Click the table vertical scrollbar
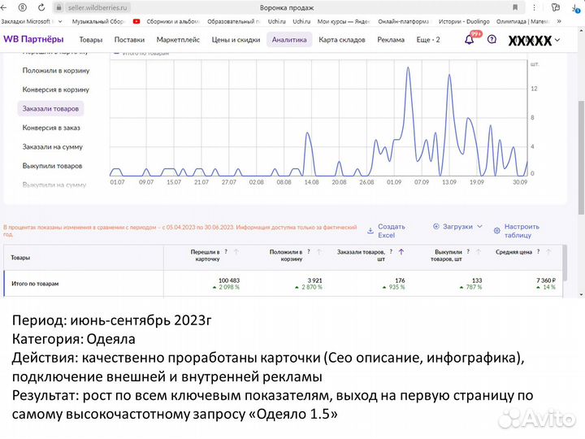 pyautogui.click(x=565, y=263)
